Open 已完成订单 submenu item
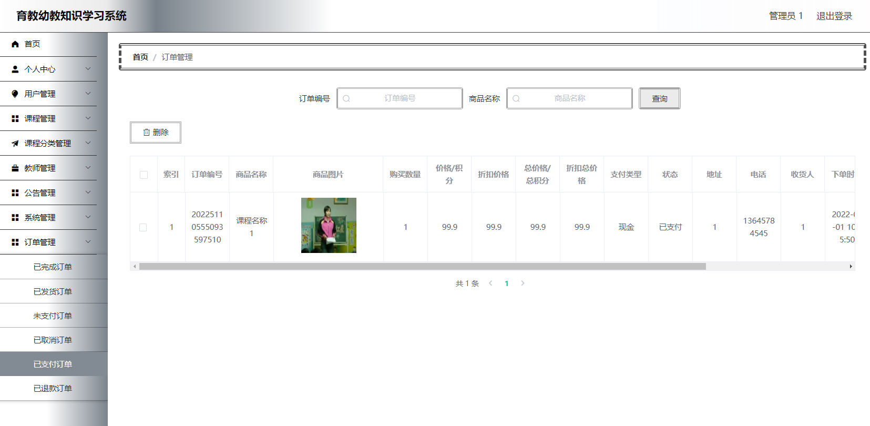870x426 pixels. point(54,267)
